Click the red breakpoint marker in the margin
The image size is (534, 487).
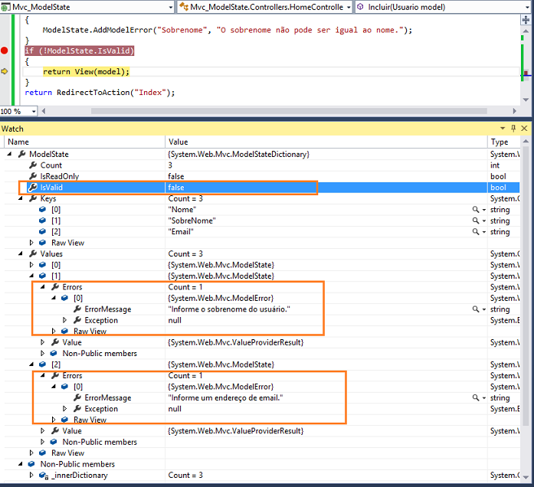click(5, 51)
